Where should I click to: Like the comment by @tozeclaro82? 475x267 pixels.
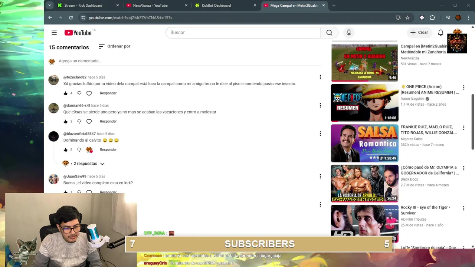point(66,93)
